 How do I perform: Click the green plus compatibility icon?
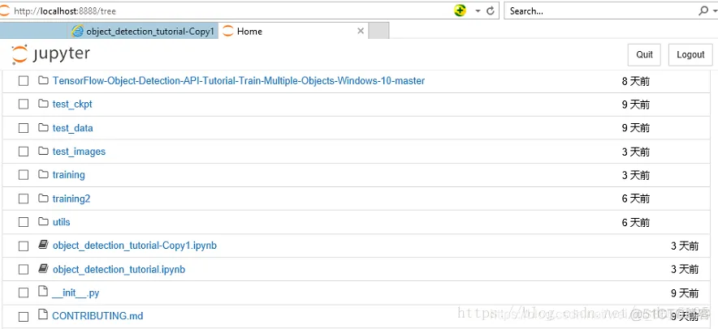coord(461,11)
